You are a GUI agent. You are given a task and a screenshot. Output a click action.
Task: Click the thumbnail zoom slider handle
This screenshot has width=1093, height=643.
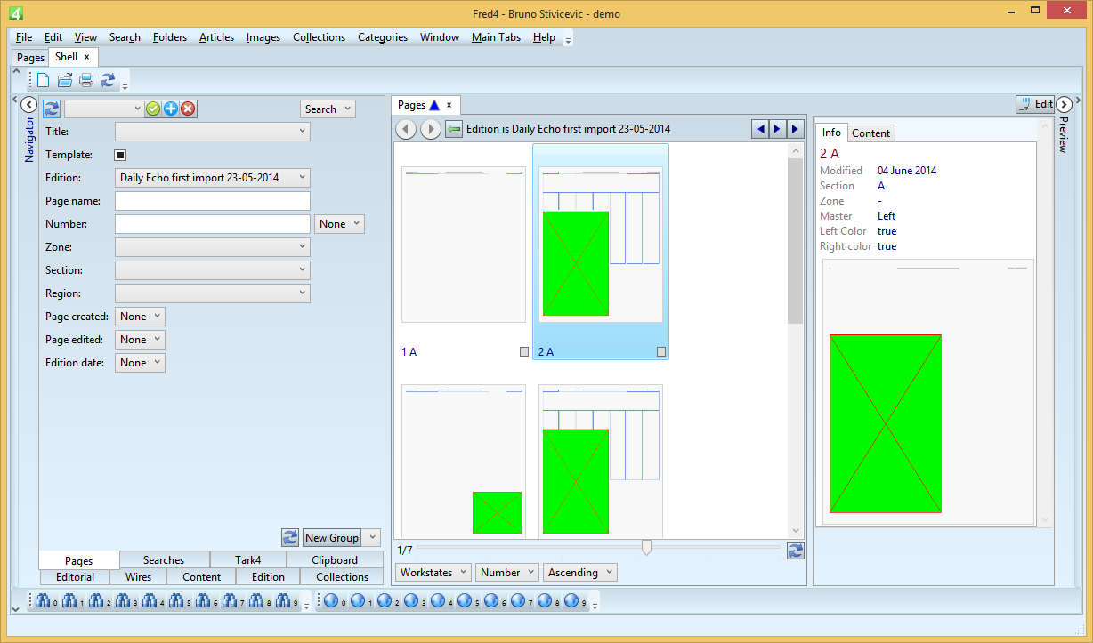[x=646, y=547]
